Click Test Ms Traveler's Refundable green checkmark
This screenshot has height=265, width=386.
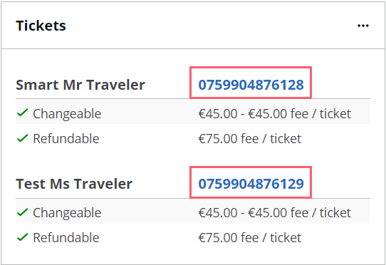tap(22, 237)
